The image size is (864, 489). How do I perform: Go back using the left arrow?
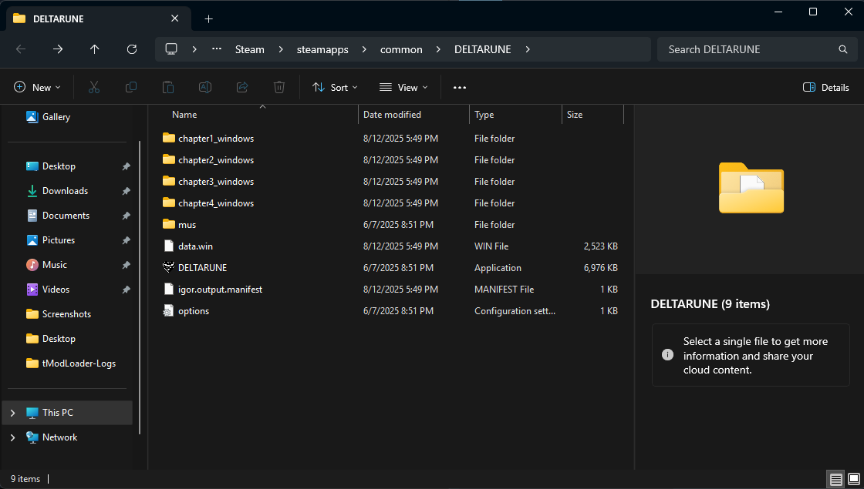pos(21,49)
